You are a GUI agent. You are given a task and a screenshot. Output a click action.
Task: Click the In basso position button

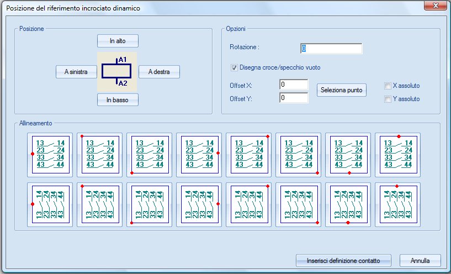pyautogui.click(x=118, y=100)
